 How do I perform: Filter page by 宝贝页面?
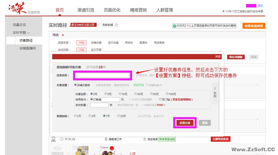96,50
